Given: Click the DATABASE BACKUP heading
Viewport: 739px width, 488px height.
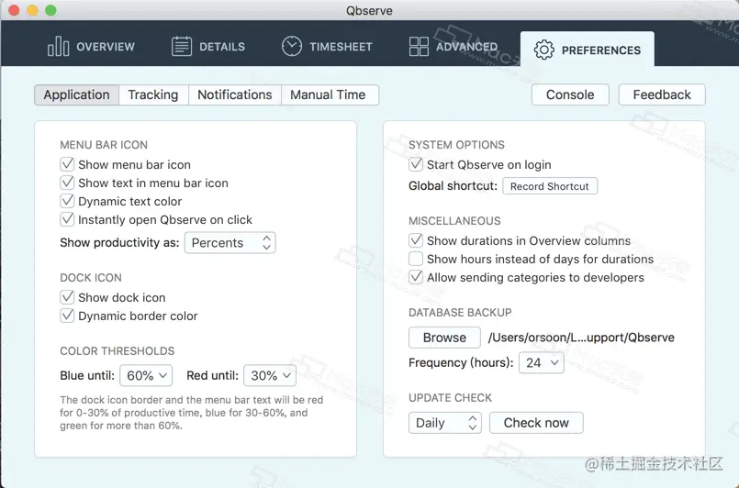Looking at the screenshot, I should [460, 312].
